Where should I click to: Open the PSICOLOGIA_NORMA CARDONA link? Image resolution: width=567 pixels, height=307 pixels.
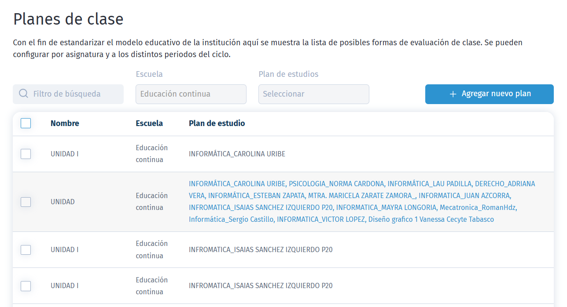[x=337, y=184]
